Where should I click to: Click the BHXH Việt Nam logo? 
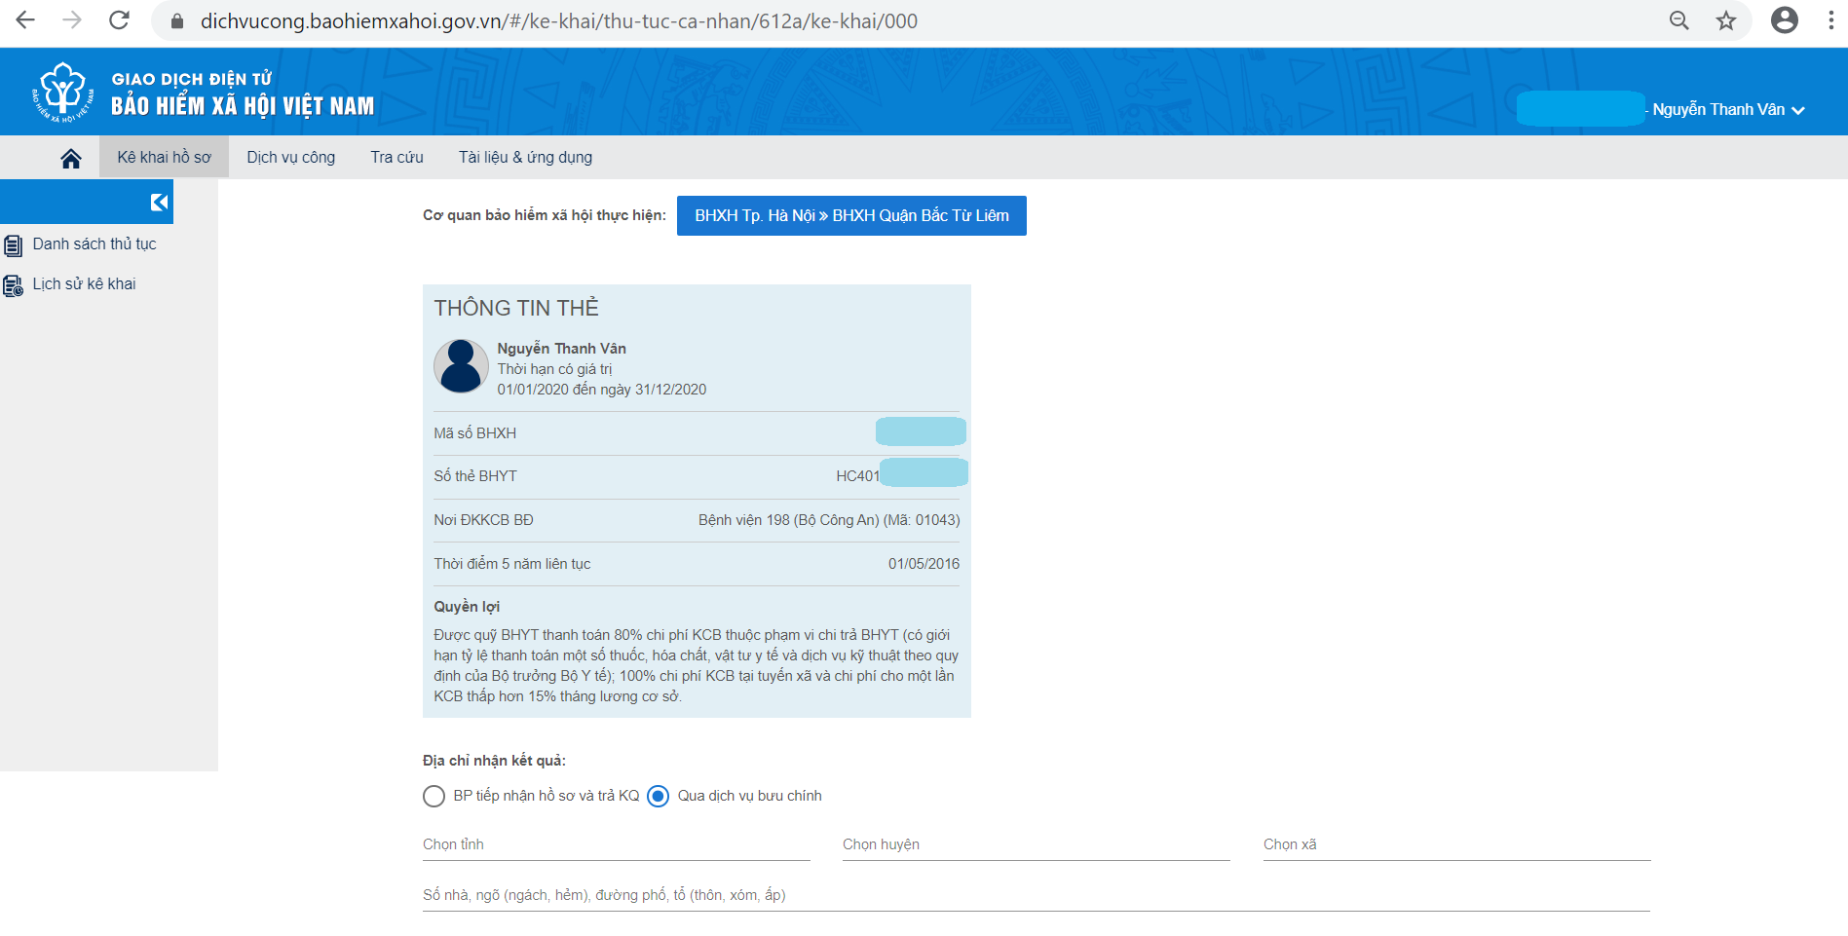pyautogui.click(x=63, y=93)
